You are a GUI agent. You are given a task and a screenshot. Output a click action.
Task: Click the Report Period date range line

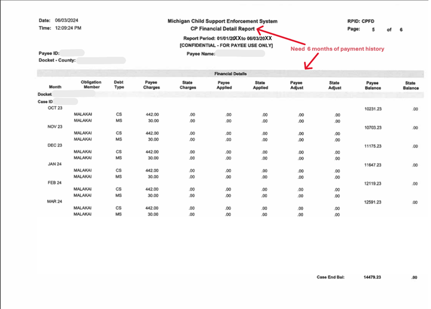pos(228,38)
